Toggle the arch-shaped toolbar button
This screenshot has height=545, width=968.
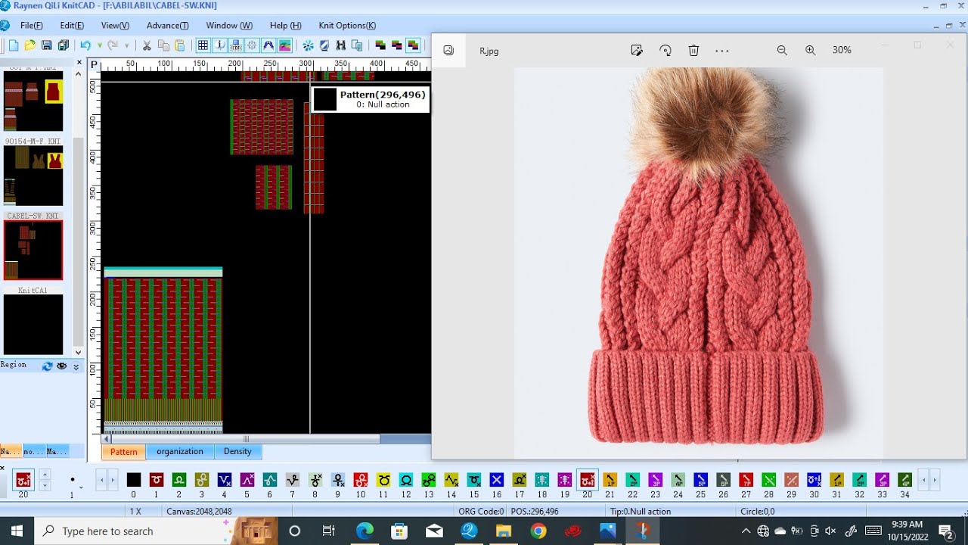[268, 45]
